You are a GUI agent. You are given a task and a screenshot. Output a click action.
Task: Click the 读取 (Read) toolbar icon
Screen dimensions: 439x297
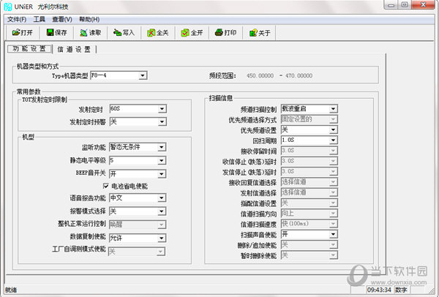(x=83, y=33)
